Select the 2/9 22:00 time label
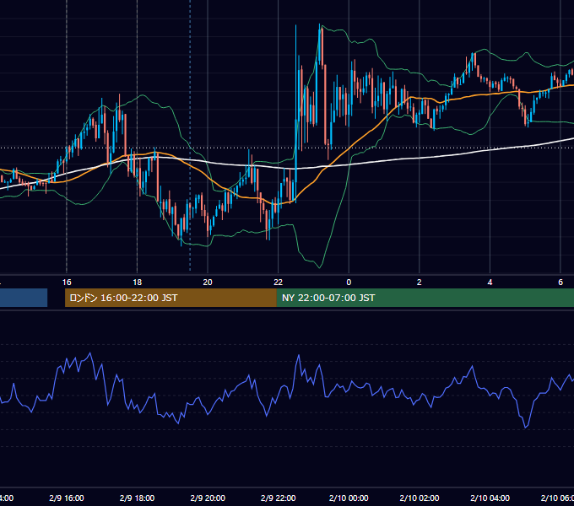 (x=279, y=498)
